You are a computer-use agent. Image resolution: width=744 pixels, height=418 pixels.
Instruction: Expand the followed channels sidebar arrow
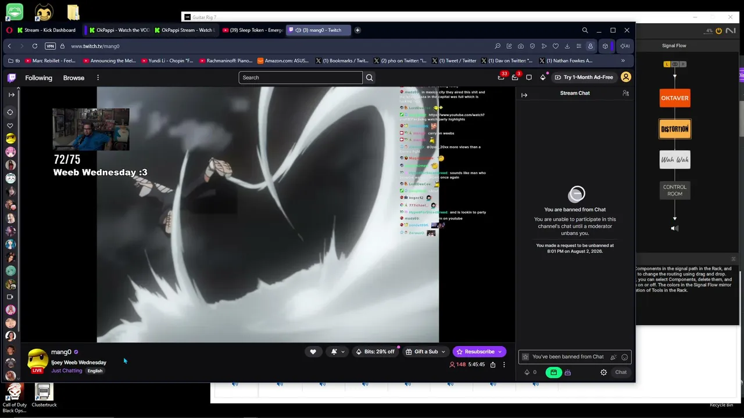11,95
